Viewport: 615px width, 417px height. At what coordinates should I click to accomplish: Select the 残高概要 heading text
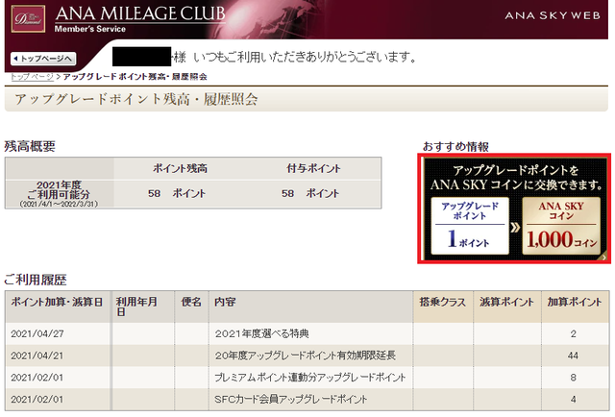(30, 146)
